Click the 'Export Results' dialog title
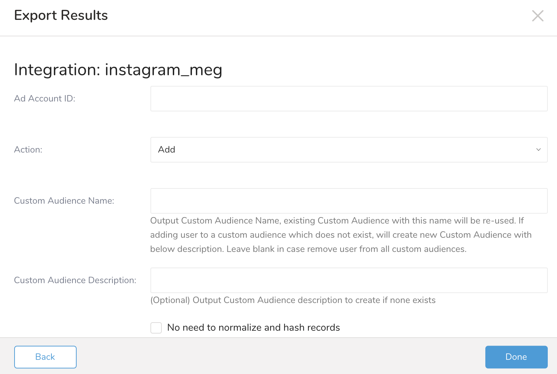This screenshot has height=374, width=557. point(61,16)
